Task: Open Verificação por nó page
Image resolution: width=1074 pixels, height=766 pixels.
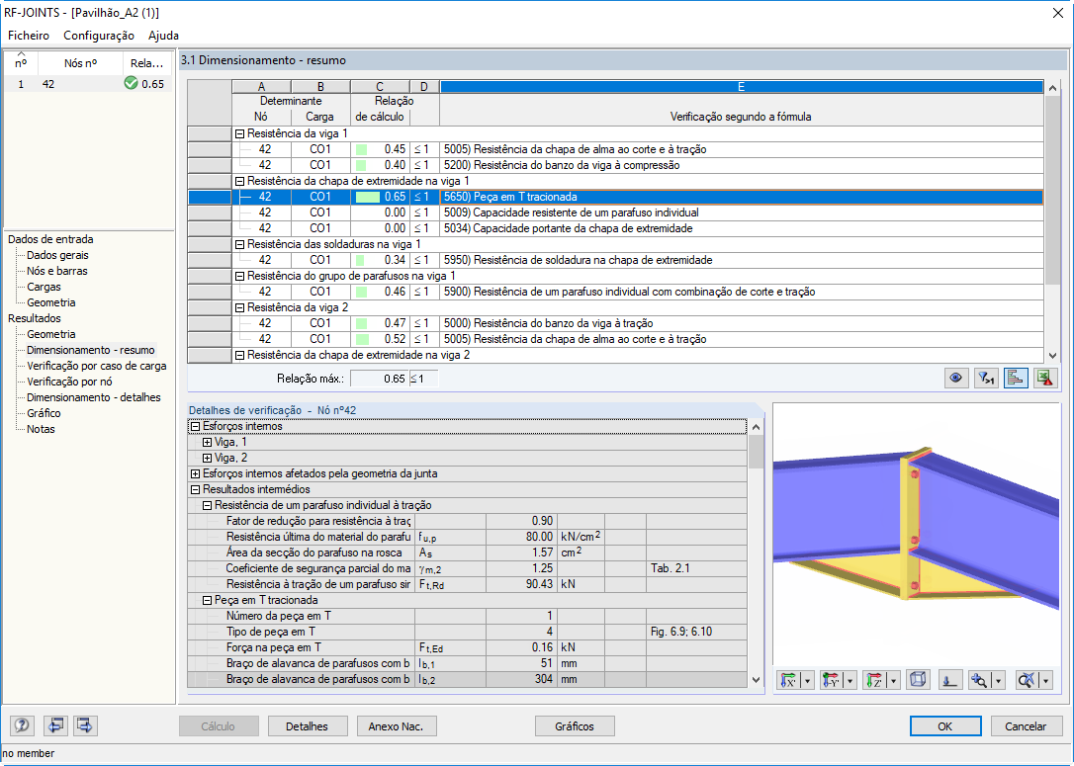Action: pyautogui.click(x=69, y=382)
